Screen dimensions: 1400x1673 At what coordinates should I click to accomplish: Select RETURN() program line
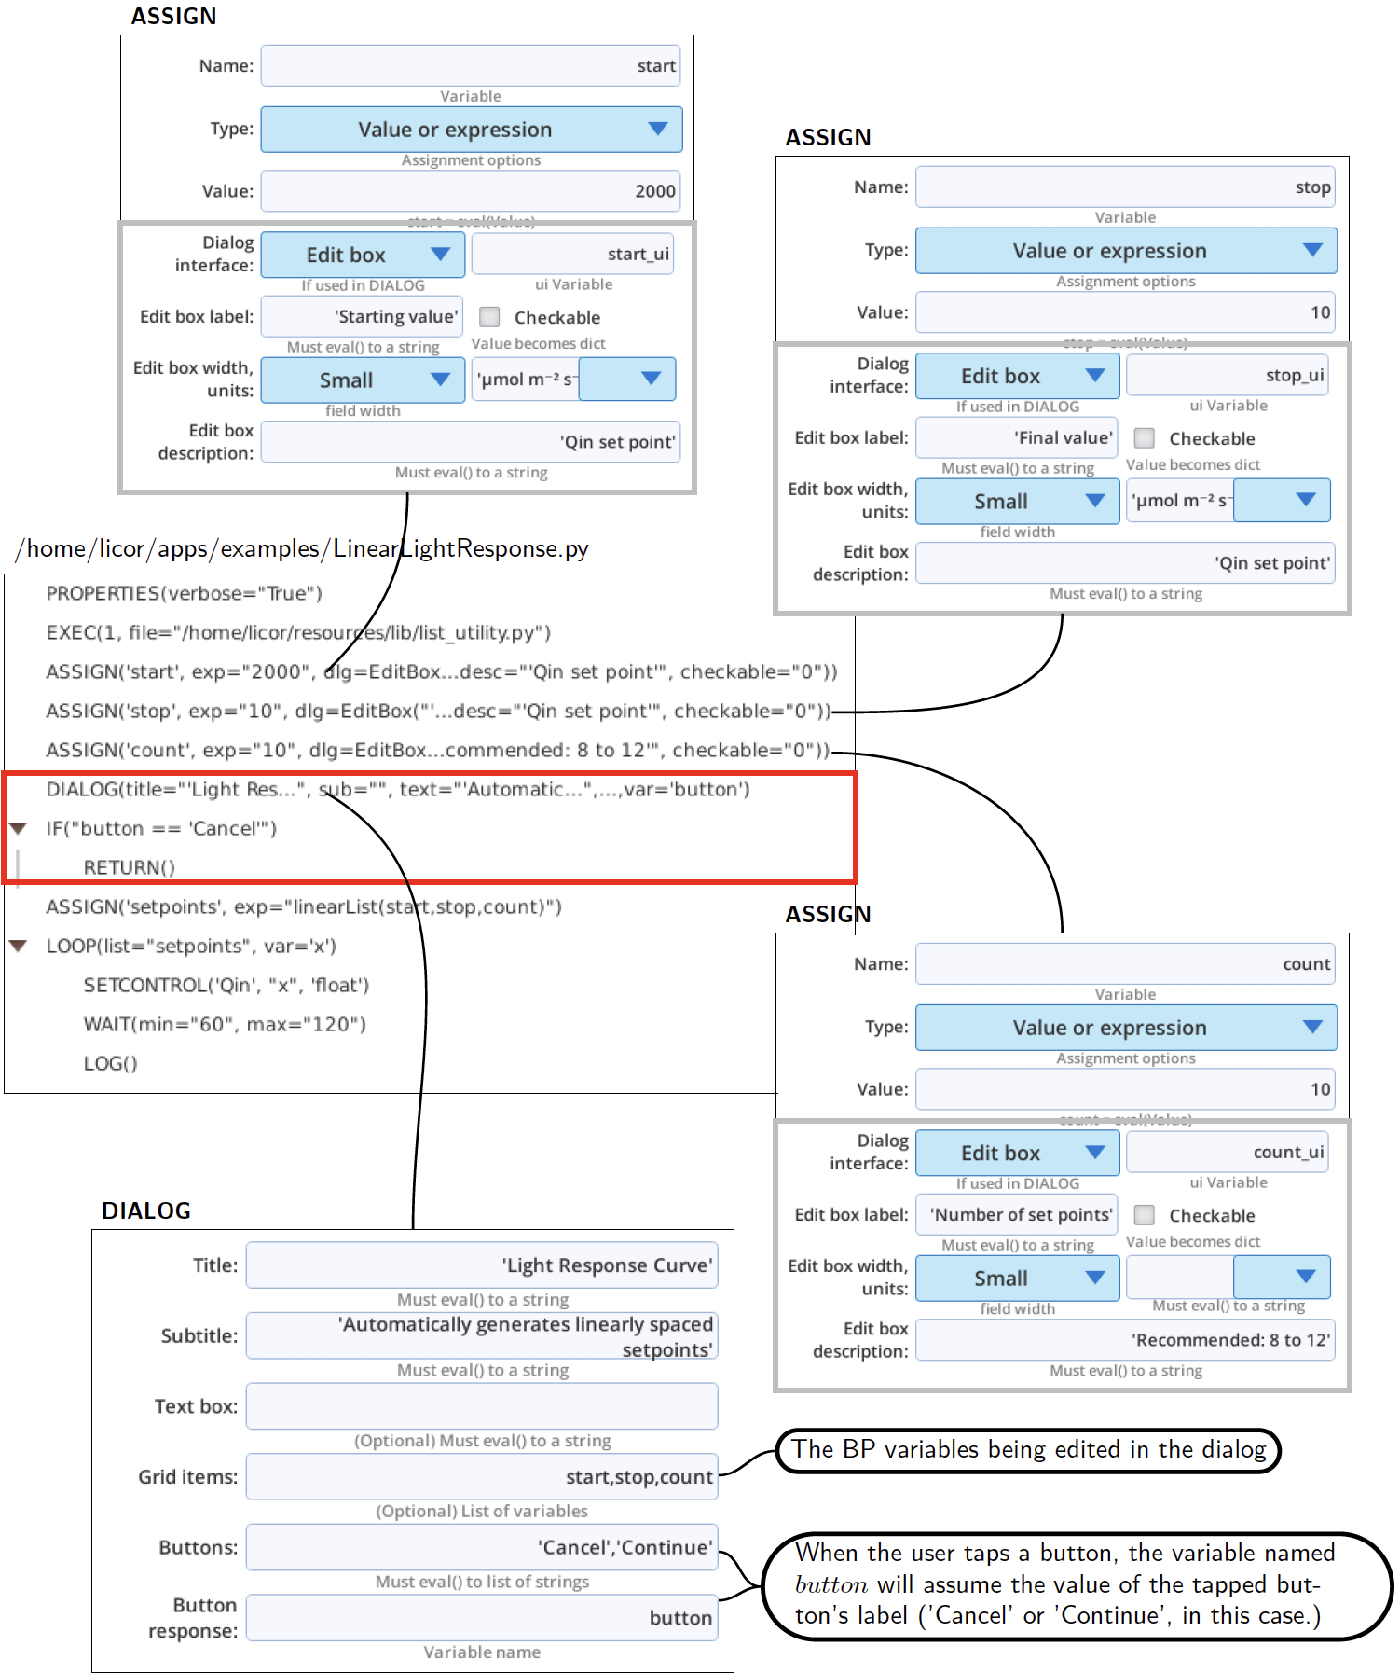point(130,868)
